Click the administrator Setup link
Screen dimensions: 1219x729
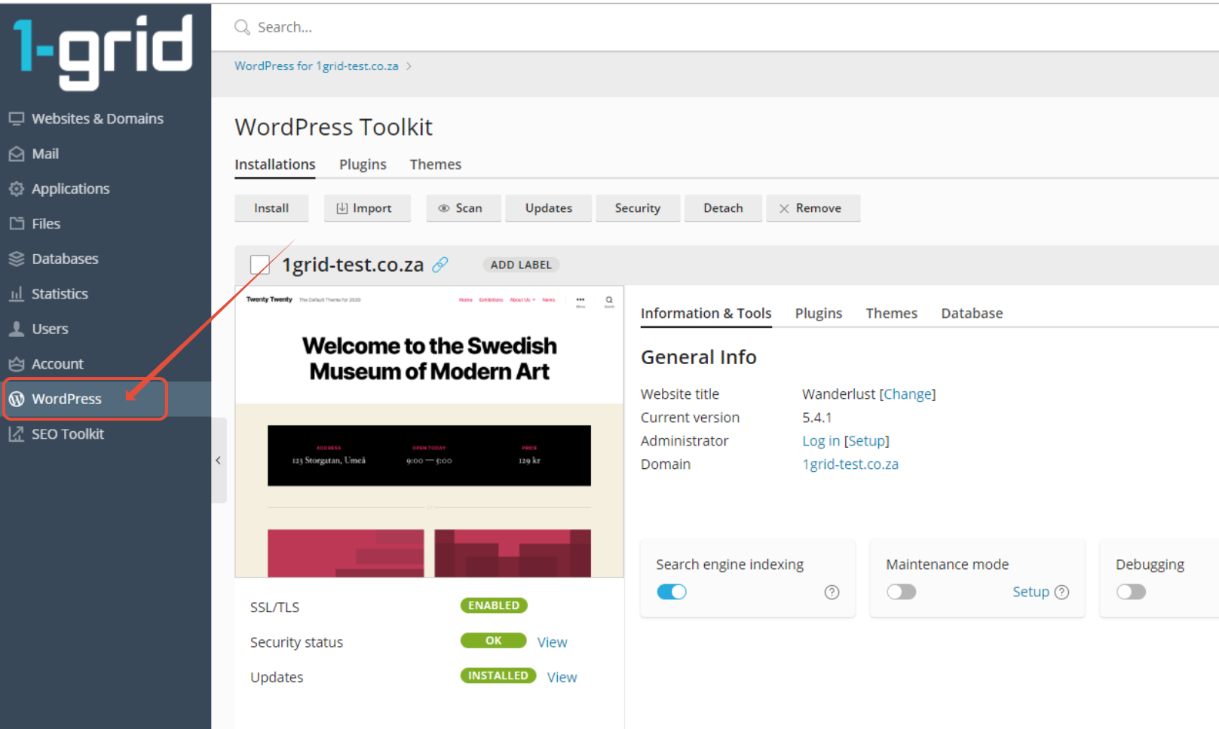point(867,441)
